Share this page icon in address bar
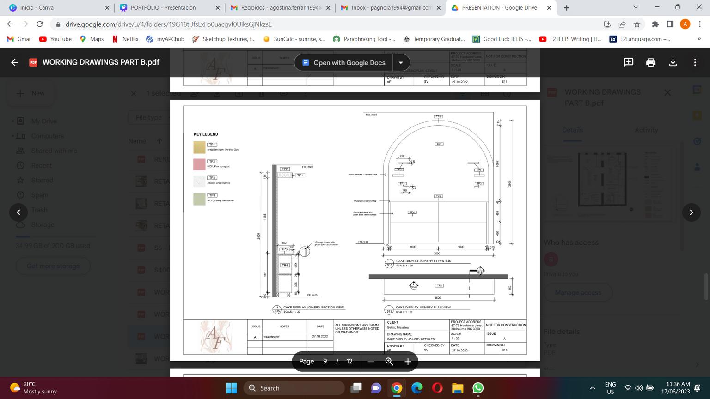The width and height of the screenshot is (710, 399). 622,24
